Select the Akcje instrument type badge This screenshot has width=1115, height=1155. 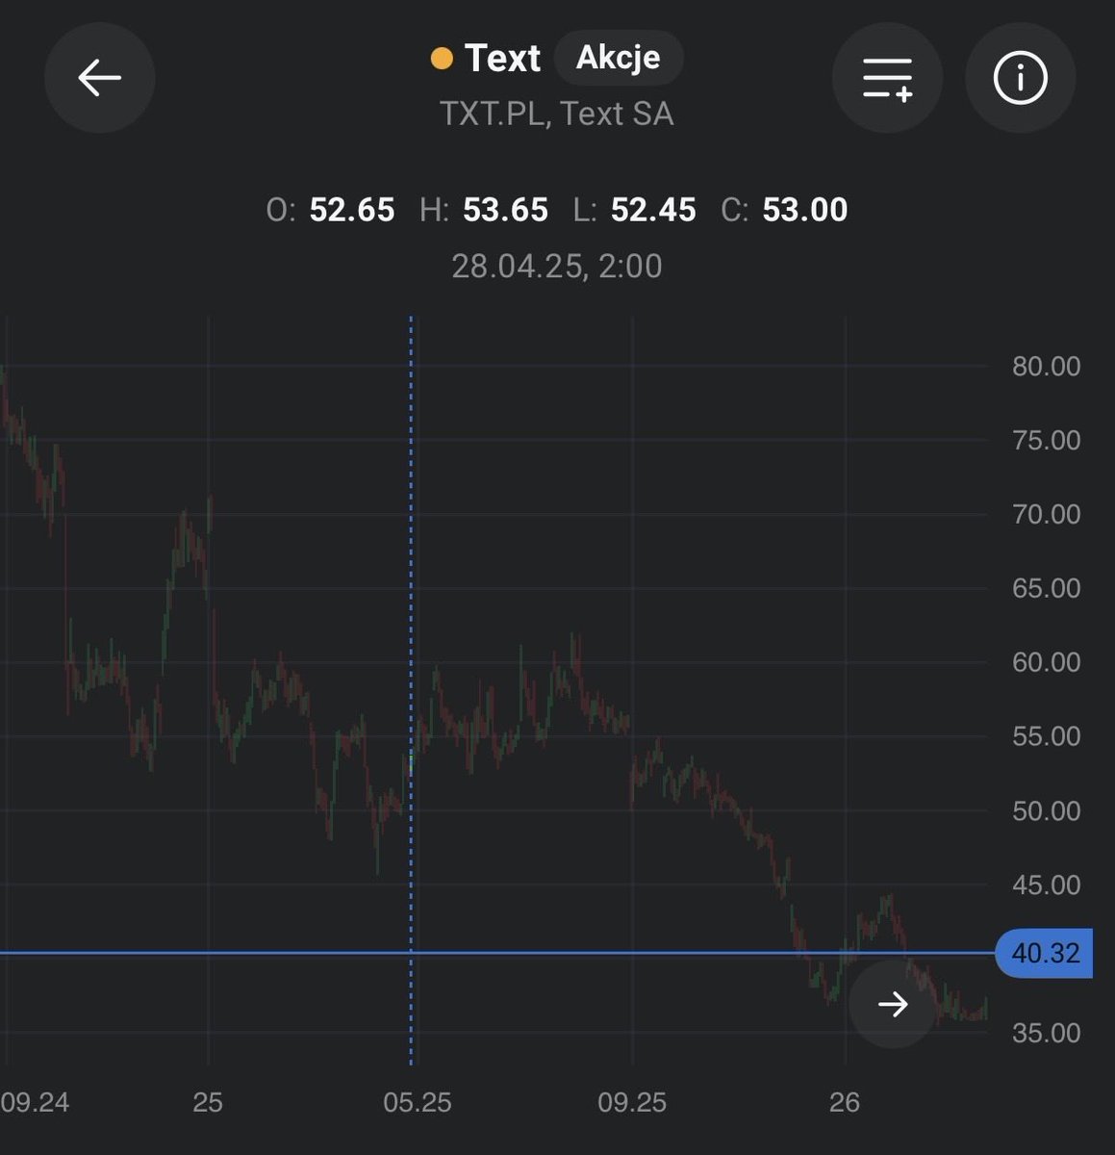click(619, 58)
